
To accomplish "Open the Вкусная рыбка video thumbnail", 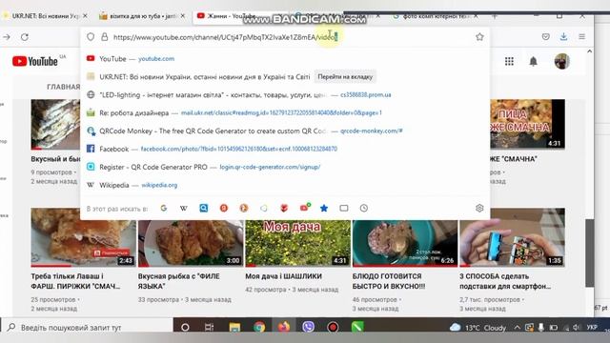I will point(191,243).
